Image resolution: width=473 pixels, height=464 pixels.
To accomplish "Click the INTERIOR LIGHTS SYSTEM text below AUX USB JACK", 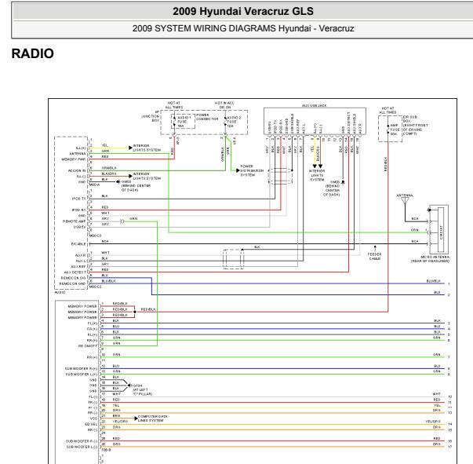I will [x=317, y=175].
